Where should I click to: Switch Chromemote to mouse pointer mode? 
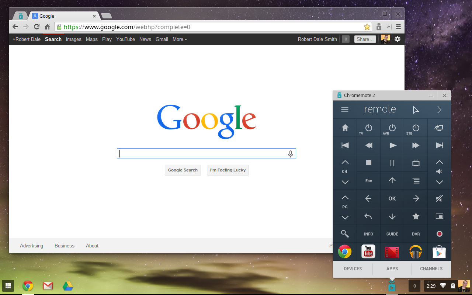click(x=416, y=110)
